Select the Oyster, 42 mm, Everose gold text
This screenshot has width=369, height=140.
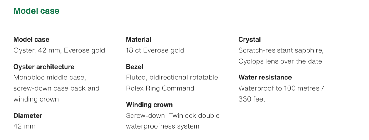59,50
